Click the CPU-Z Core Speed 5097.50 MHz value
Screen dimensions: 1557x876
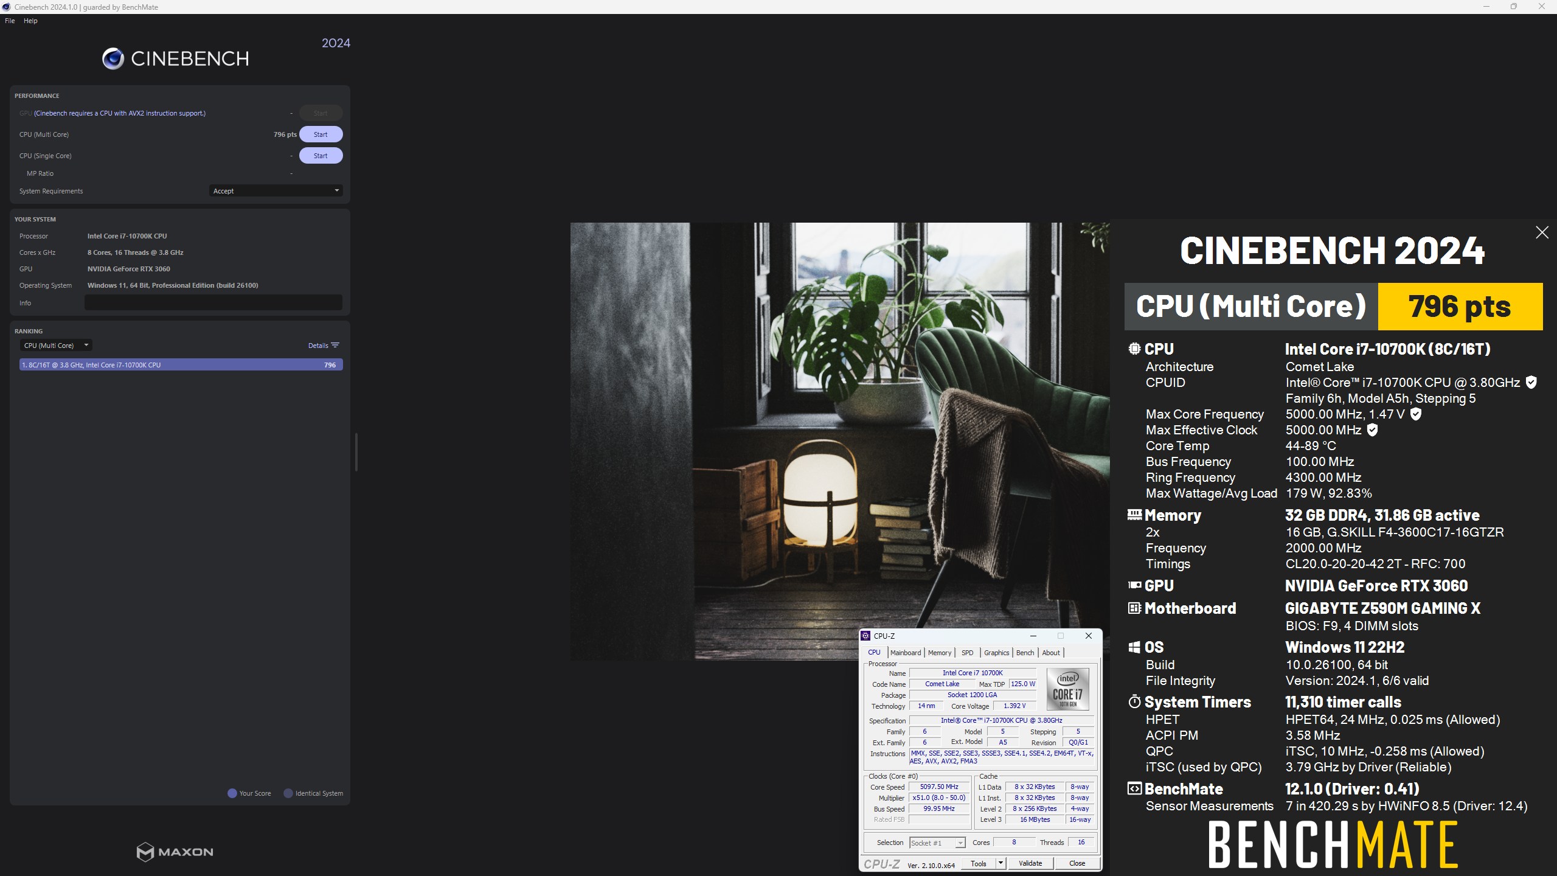tap(939, 787)
